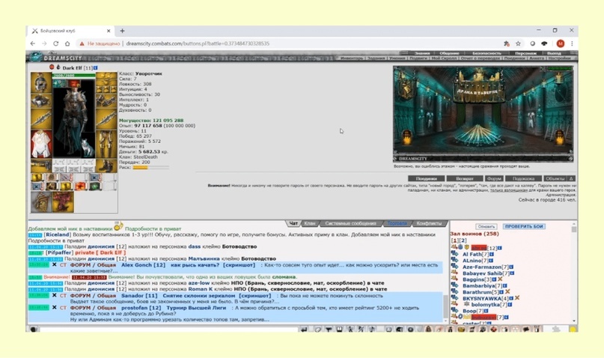Open info icon next to Dark Elf [11]
The height and width of the screenshot is (358, 604).
96,68
